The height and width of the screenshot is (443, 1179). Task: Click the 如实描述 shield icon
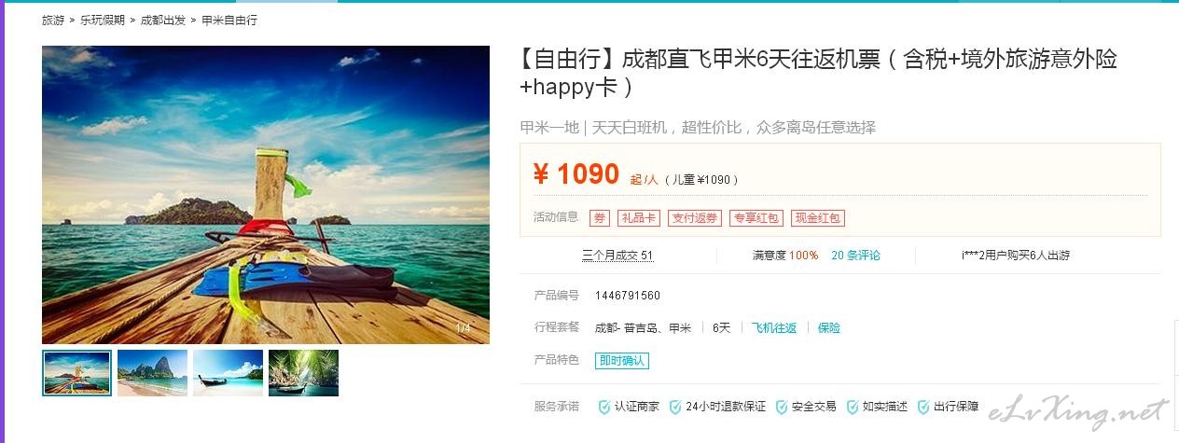[853, 407]
